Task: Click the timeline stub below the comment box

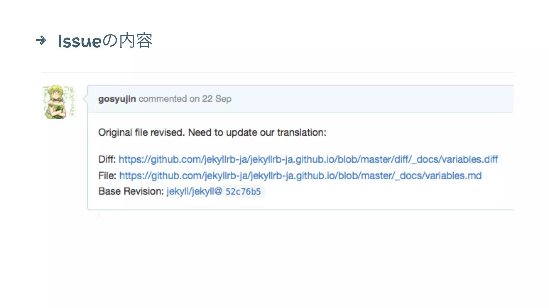Action: pos(99,214)
